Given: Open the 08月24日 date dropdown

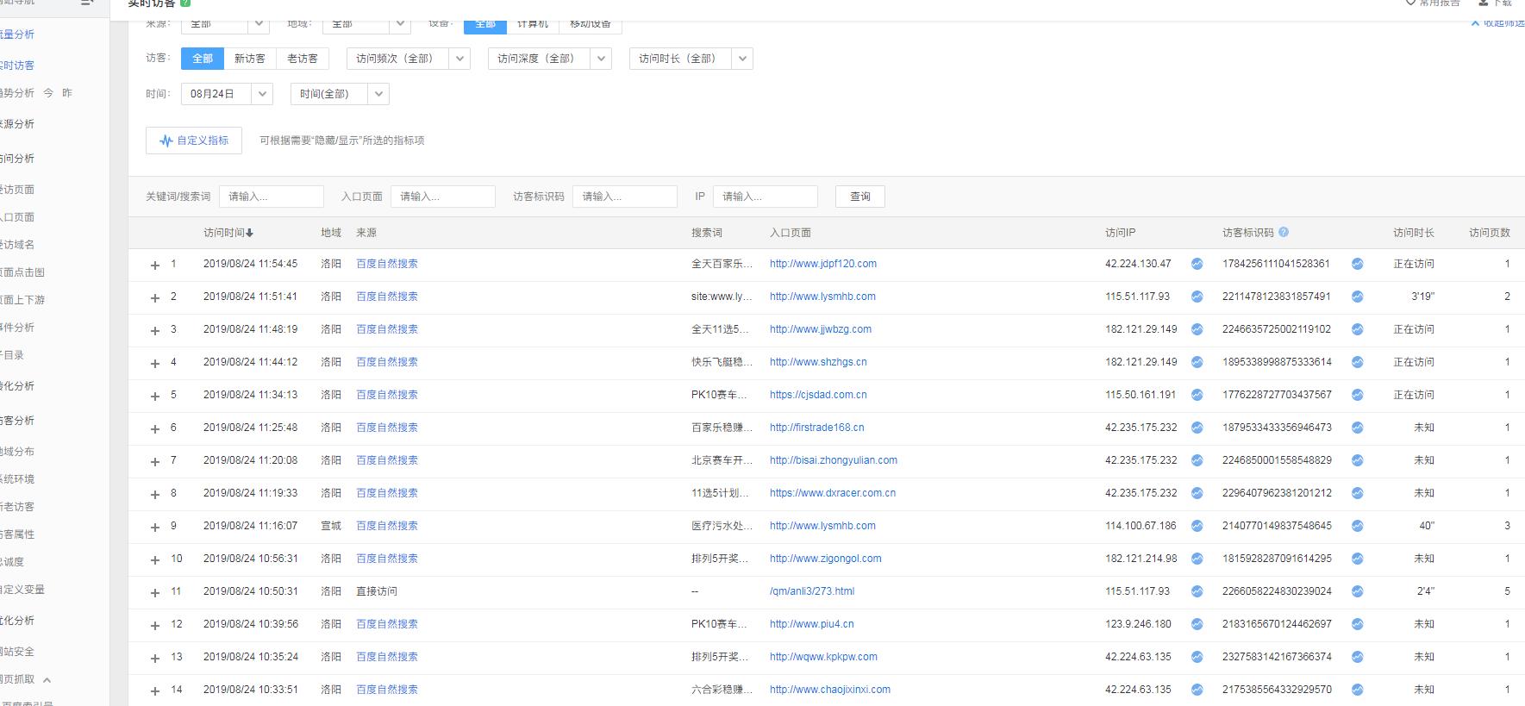Looking at the screenshot, I should click(x=227, y=94).
